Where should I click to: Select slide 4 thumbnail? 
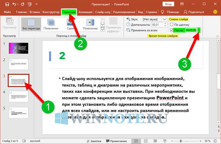pyautogui.click(x=19, y=96)
